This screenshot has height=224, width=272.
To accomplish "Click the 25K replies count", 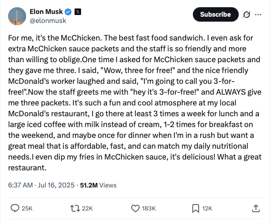I will click(x=27, y=208).
